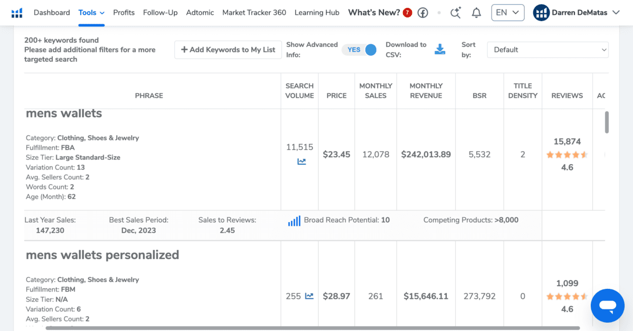
Task: Select price $28.97
Action: point(337,296)
